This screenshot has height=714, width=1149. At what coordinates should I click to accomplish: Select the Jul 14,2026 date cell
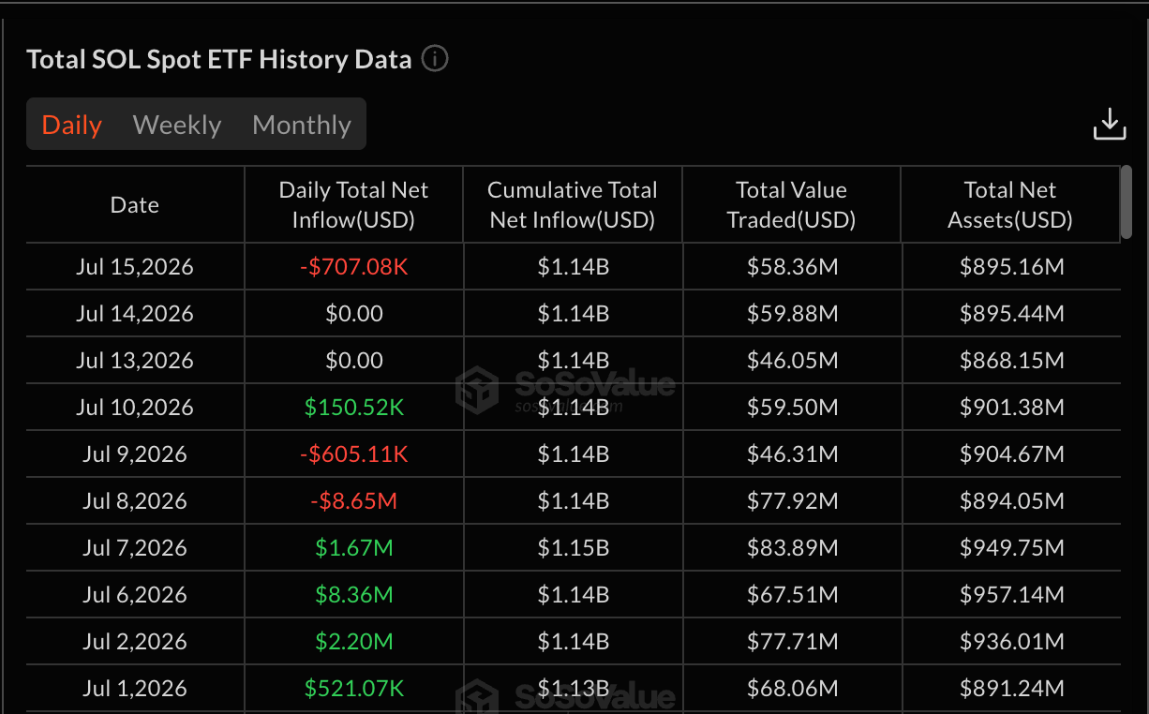click(x=135, y=314)
